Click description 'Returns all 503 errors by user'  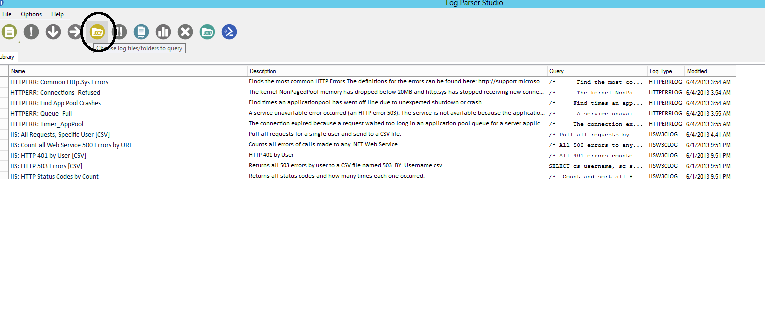point(346,165)
